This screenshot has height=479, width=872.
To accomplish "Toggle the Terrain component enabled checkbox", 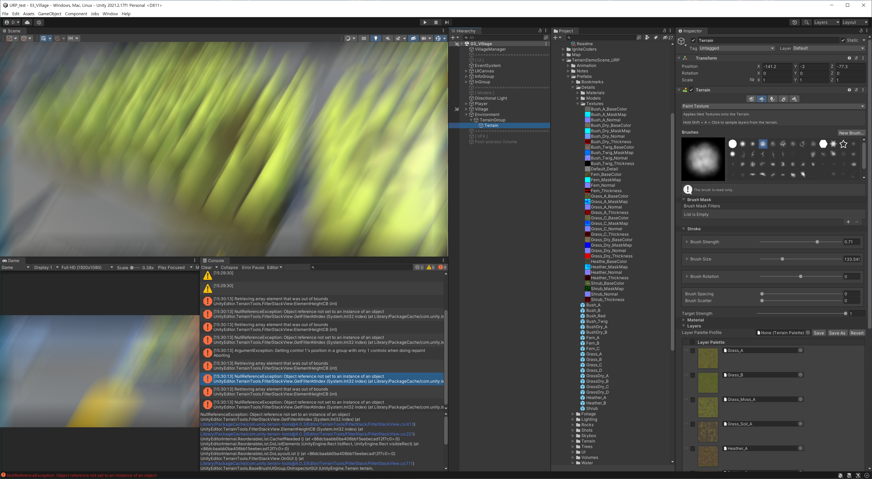I will (691, 90).
